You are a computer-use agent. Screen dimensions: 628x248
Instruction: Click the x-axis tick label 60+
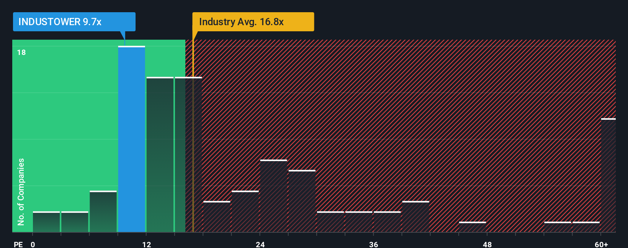coord(601,244)
